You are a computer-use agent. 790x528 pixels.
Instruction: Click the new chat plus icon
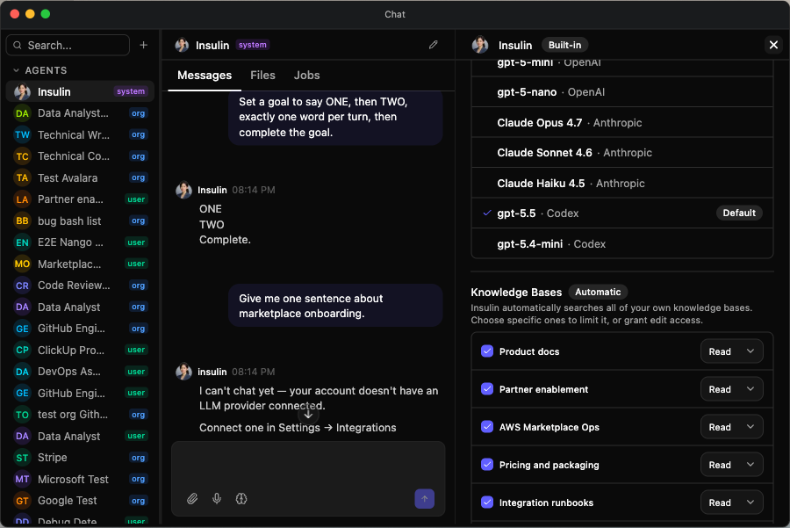[144, 45]
